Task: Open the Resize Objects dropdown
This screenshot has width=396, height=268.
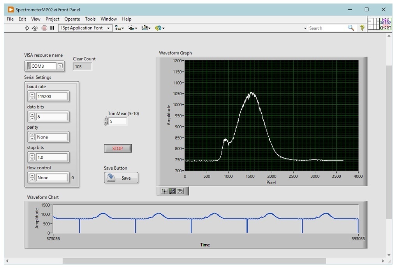Action: (x=146, y=28)
